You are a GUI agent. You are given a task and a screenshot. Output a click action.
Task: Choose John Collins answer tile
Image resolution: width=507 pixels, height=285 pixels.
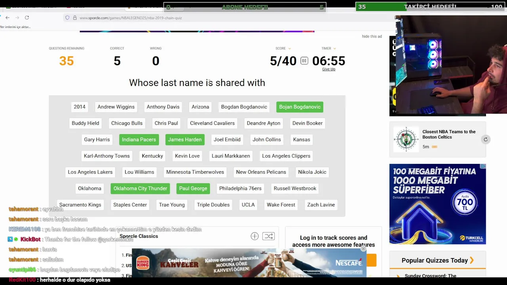click(x=267, y=139)
